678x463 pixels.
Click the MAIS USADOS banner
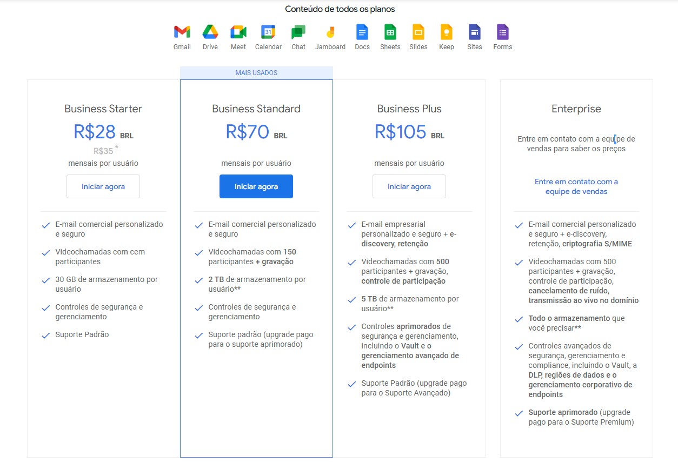pos(256,72)
